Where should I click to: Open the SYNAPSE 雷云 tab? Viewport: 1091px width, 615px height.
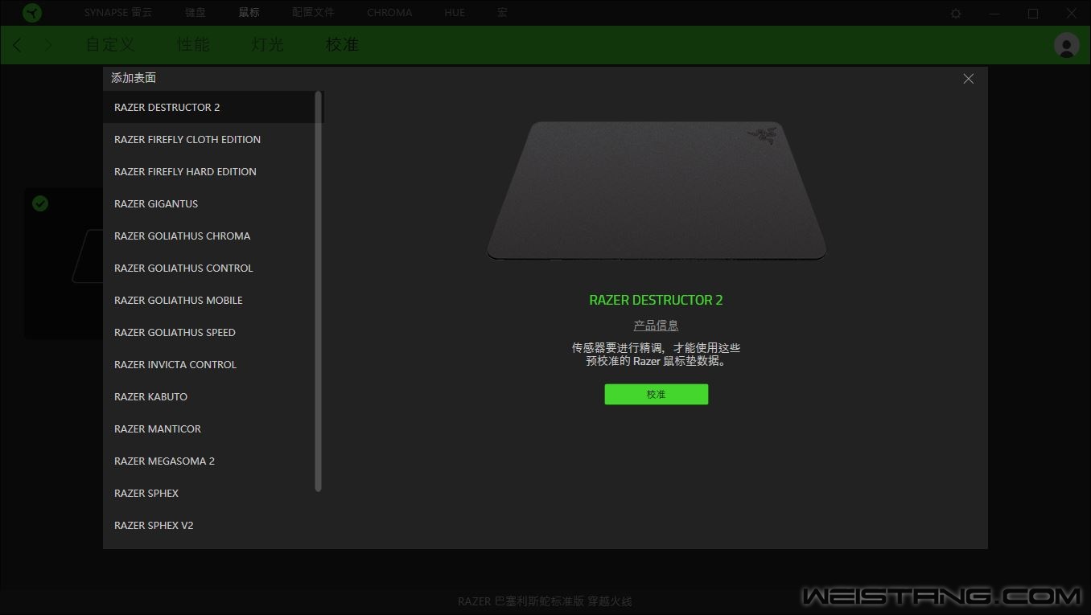point(118,13)
